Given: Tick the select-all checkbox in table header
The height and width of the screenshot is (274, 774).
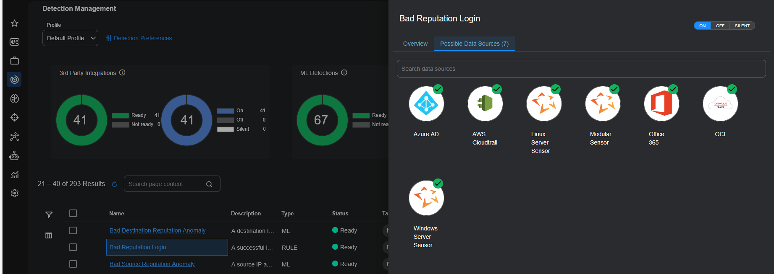Looking at the screenshot, I should pos(73,213).
